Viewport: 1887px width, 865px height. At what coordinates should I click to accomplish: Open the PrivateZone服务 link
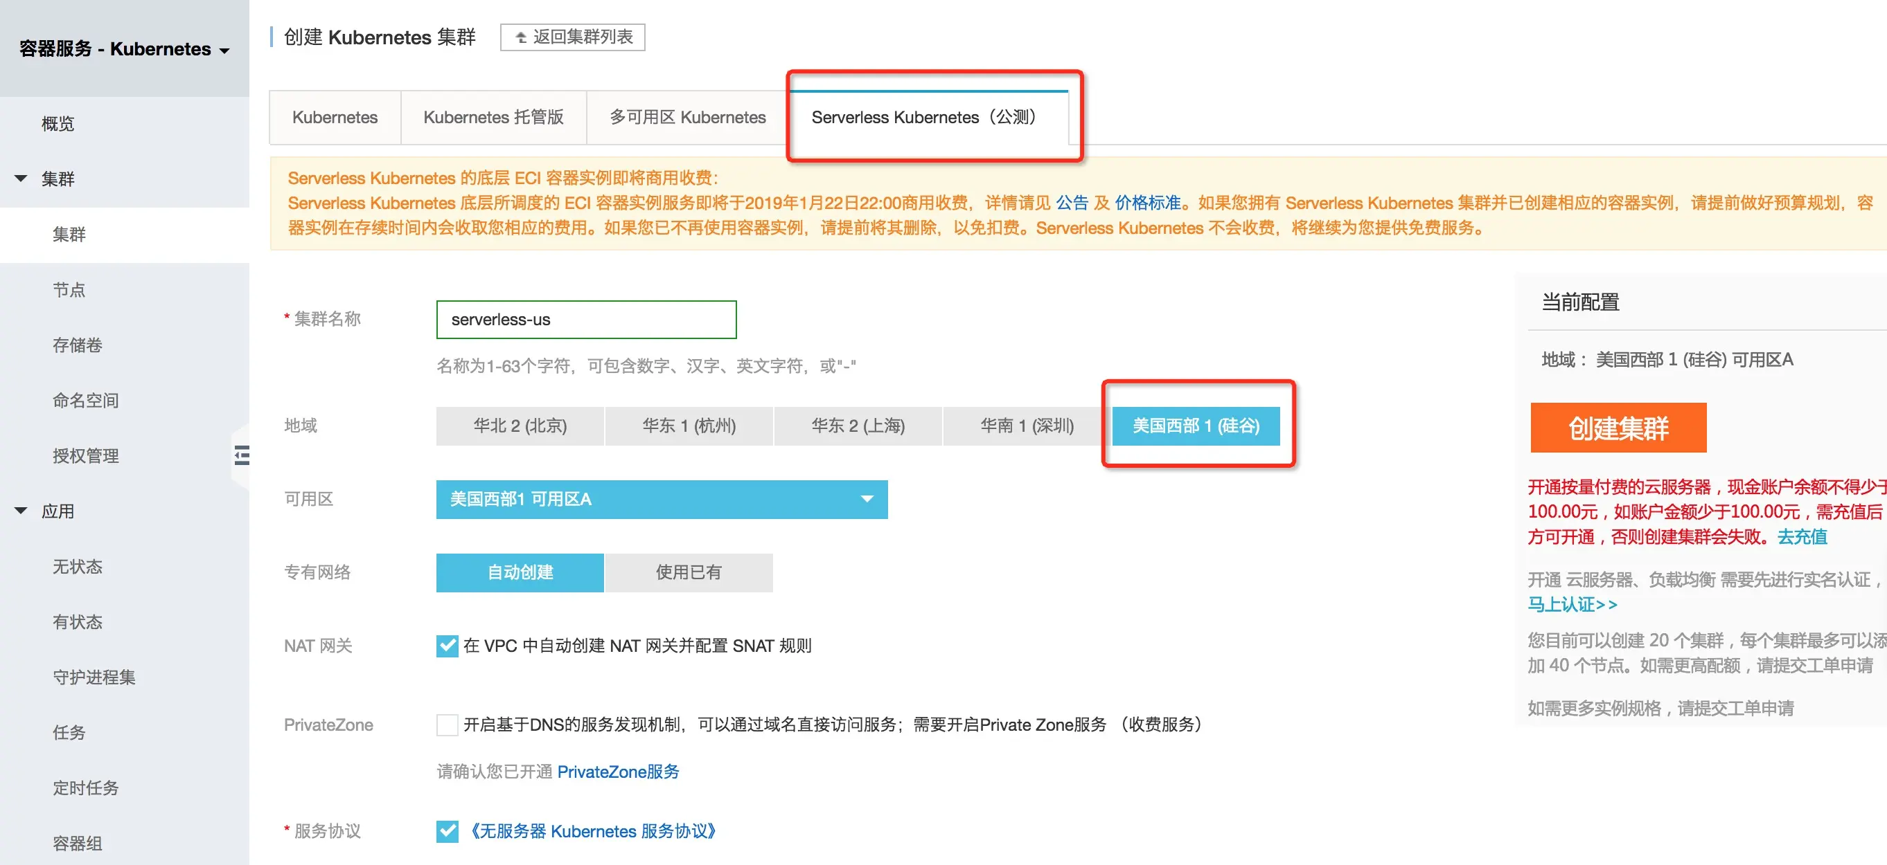click(x=617, y=772)
